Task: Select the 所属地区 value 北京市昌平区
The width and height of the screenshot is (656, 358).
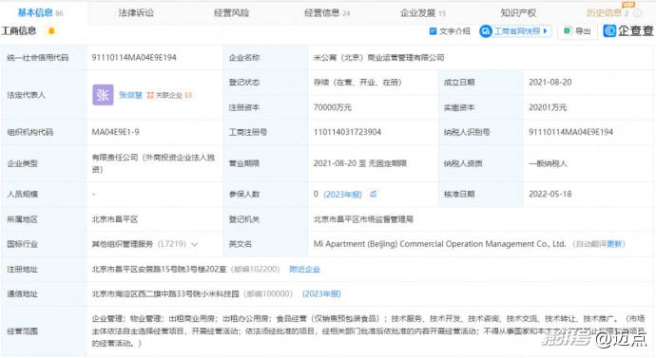Action: pyautogui.click(x=115, y=219)
